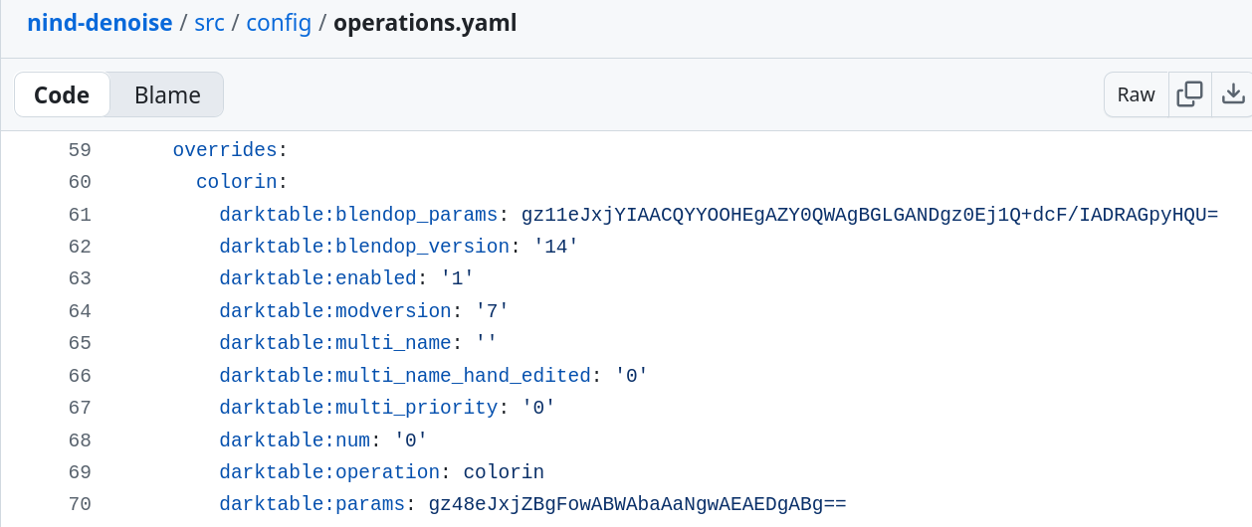Click the darktable:modversion key text
The height and width of the screenshot is (527, 1252).
335,311
